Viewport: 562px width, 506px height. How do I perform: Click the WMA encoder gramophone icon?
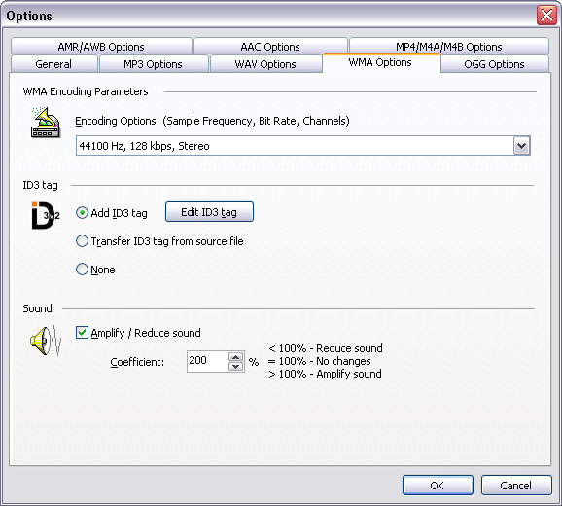(x=46, y=123)
